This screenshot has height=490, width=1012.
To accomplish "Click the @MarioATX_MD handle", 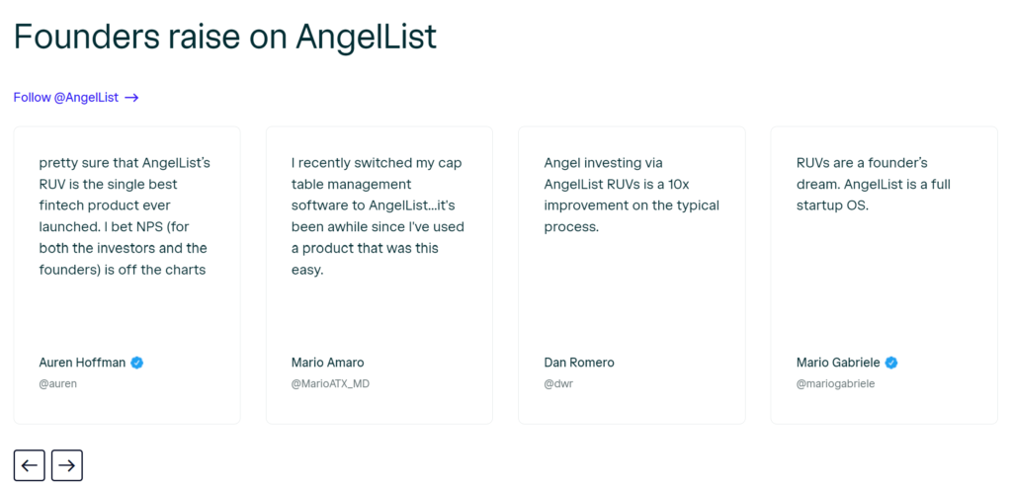I will click(330, 383).
